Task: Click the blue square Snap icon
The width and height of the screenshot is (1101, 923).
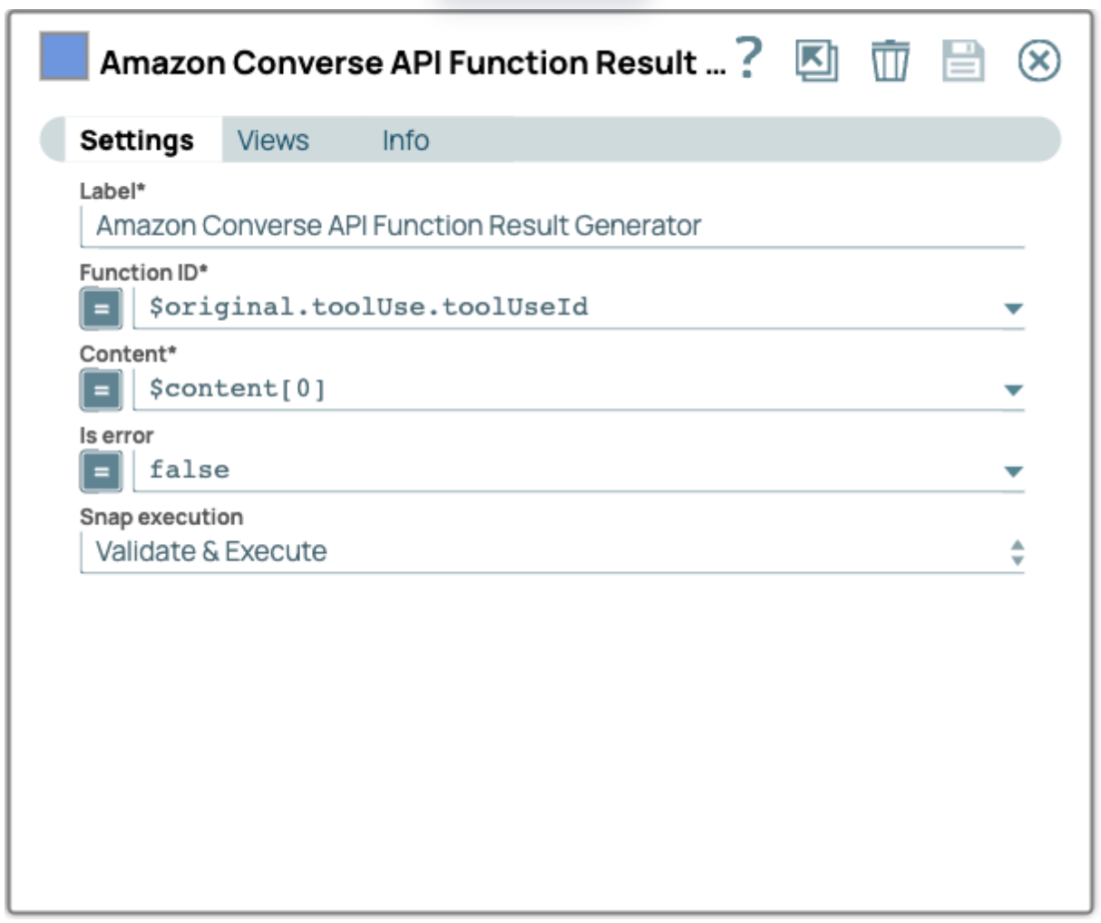Action: tap(63, 56)
